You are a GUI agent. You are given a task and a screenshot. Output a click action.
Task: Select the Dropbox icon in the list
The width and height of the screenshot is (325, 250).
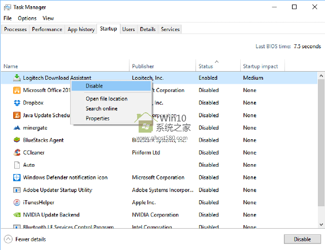point(17,103)
